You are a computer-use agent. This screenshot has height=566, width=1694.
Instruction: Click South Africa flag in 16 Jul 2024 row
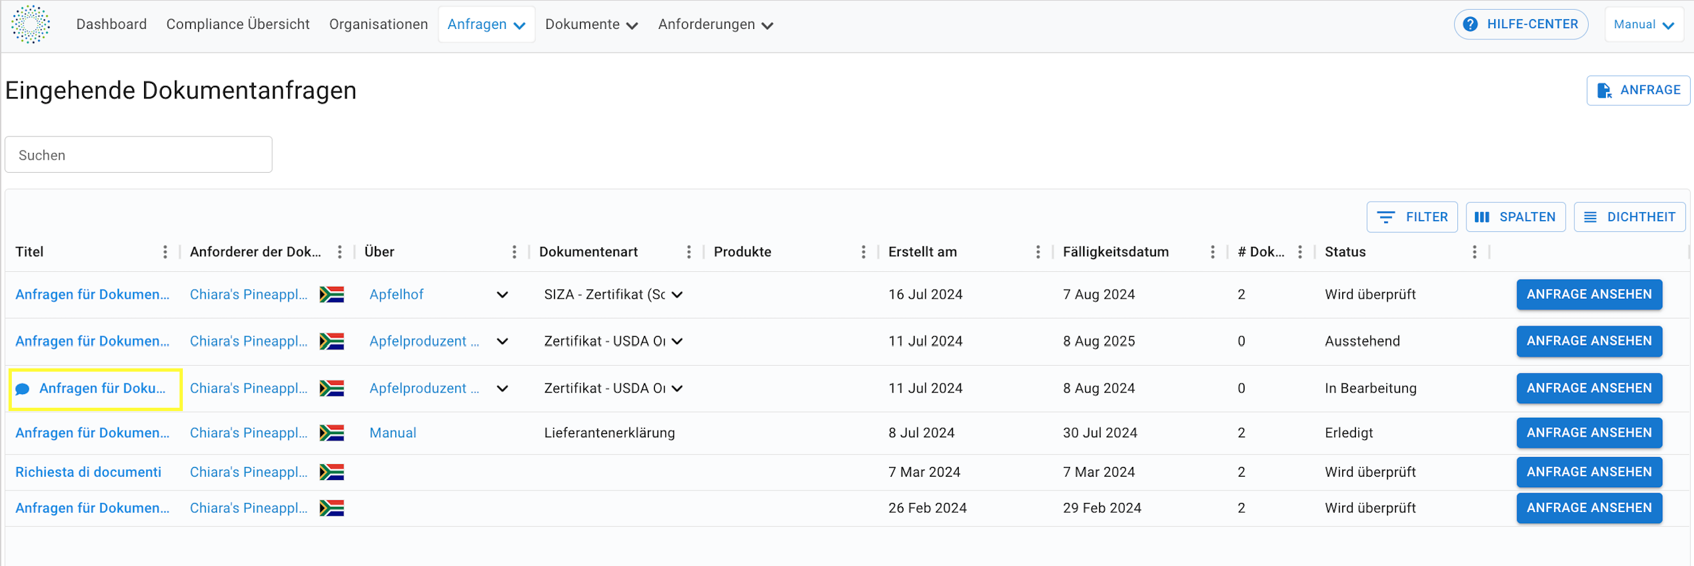coord(331,295)
